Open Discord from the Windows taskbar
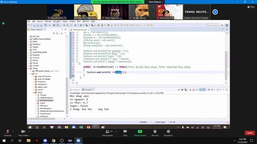Image resolution: width=257 pixels, height=144 pixels. (x=45, y=140)
